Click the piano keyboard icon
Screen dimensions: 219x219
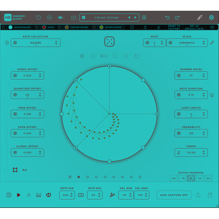point(39,195)
